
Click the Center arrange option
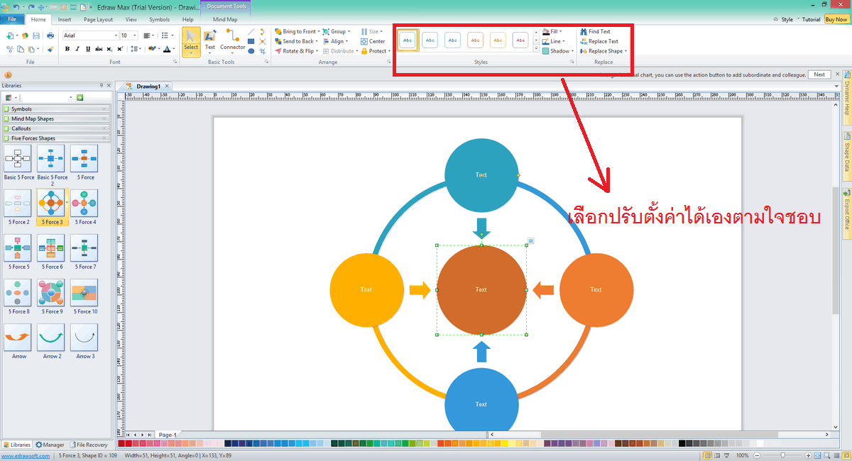click(373, 41)
